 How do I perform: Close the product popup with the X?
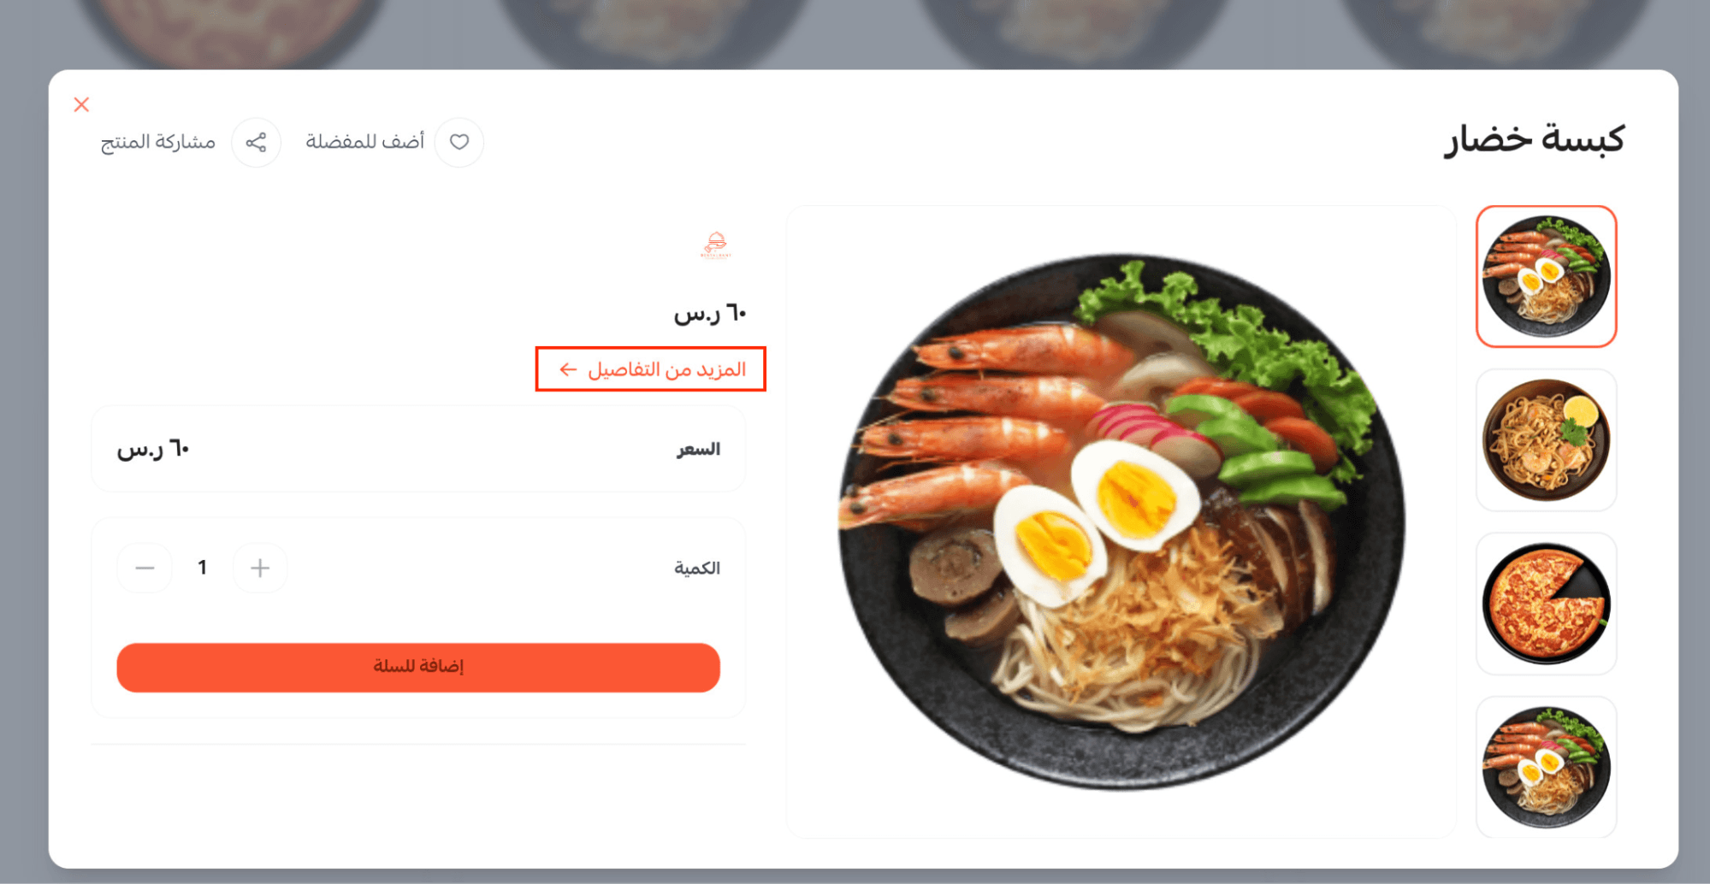tap(81, 104)
